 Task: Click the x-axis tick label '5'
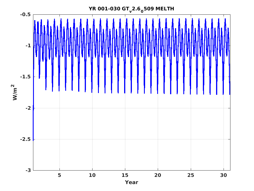coord(59,175)
